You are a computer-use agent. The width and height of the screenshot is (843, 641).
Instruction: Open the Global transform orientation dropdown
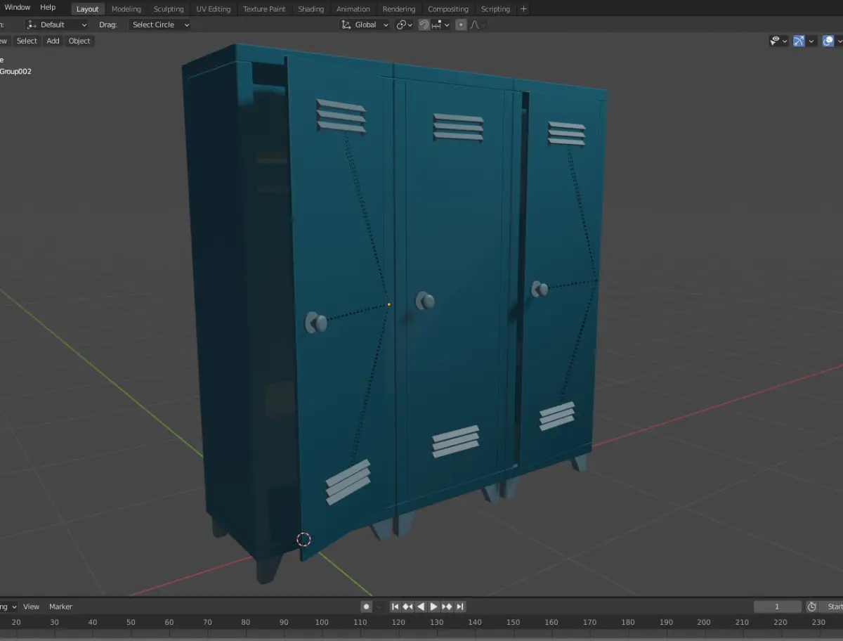coord(365,25)
